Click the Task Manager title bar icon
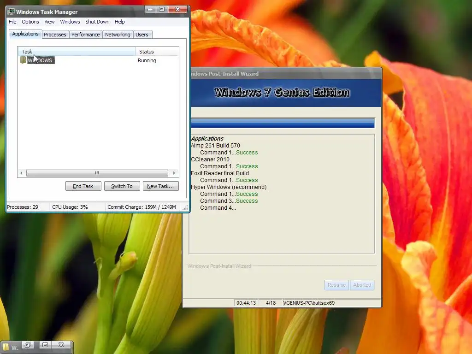Image resolution: width=472 pixels, height=354 pixels. [x=12, y=12]
